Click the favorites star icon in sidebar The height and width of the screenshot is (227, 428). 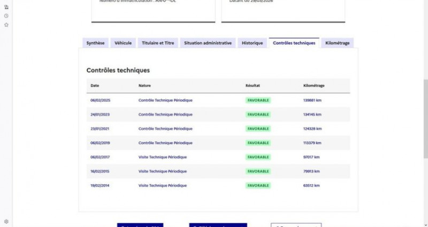(6, 25)
